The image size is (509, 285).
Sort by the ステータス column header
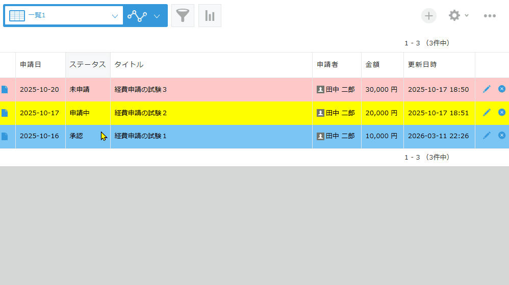click(87, 65)
